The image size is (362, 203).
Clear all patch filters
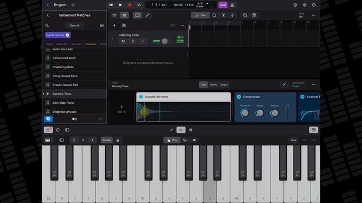tap(74, 25)
